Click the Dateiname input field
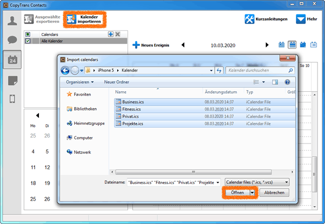Image resolution: width=325 pixels, height=224 pixels. point(171,182)
